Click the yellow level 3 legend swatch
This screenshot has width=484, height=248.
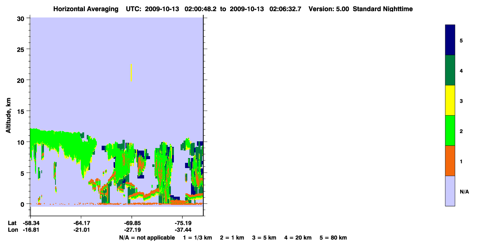[450, 100]
